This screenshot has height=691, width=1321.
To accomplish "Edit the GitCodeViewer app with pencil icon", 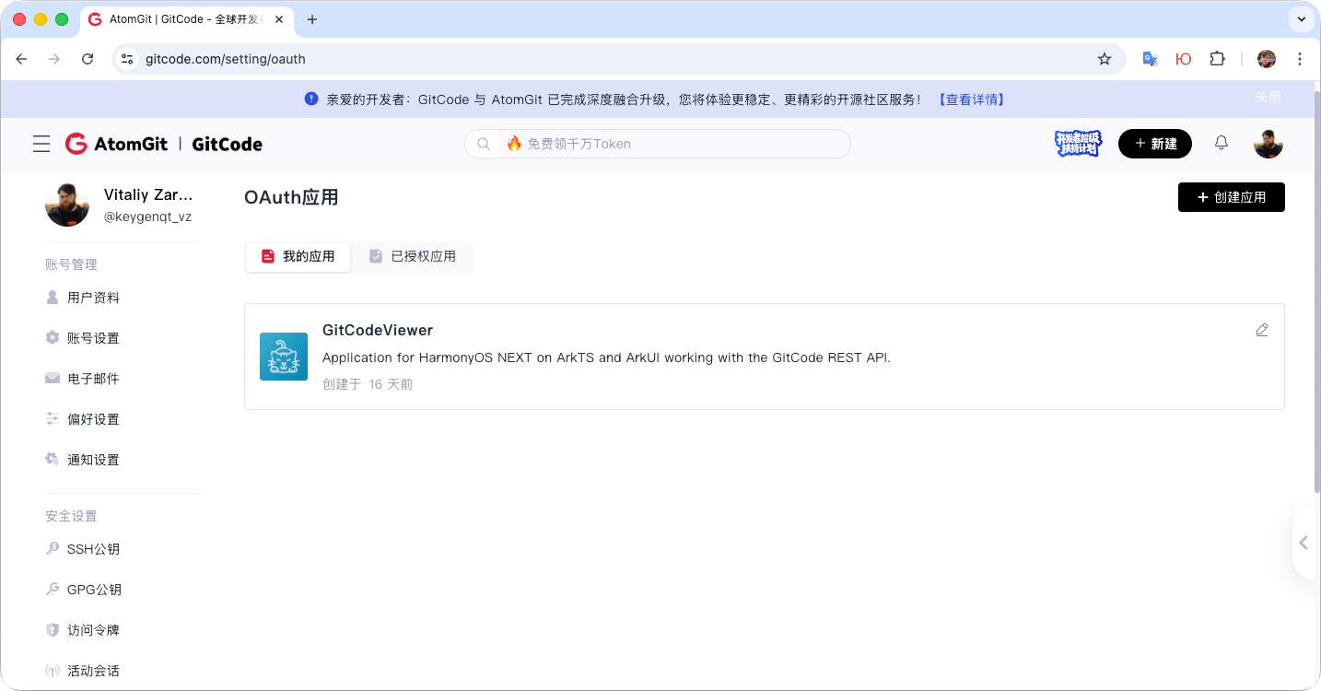I will pyautogui.click(x=1262, y=330).
